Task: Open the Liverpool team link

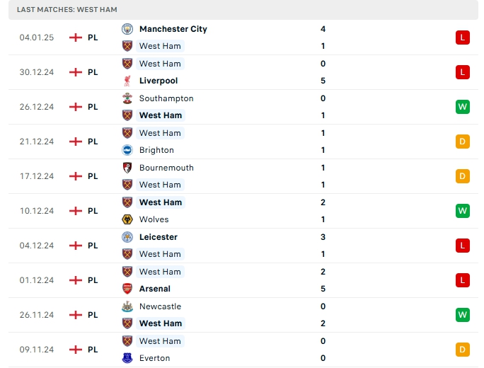Action: click(x=158, y=81)
